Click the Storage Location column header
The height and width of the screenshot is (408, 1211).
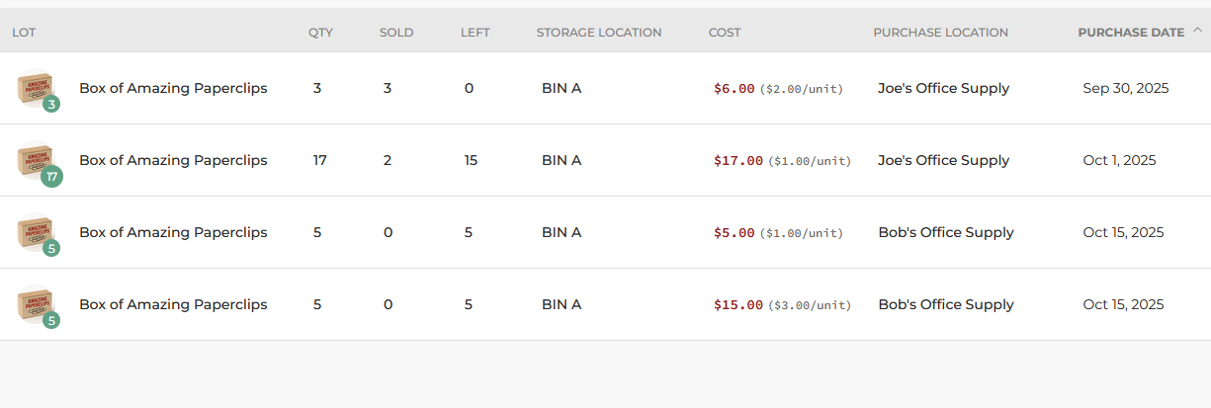point(599,33)
